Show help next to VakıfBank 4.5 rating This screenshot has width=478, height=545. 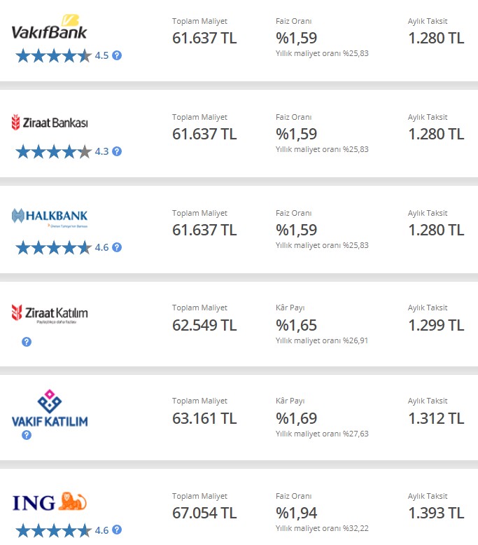click(117, 55)
